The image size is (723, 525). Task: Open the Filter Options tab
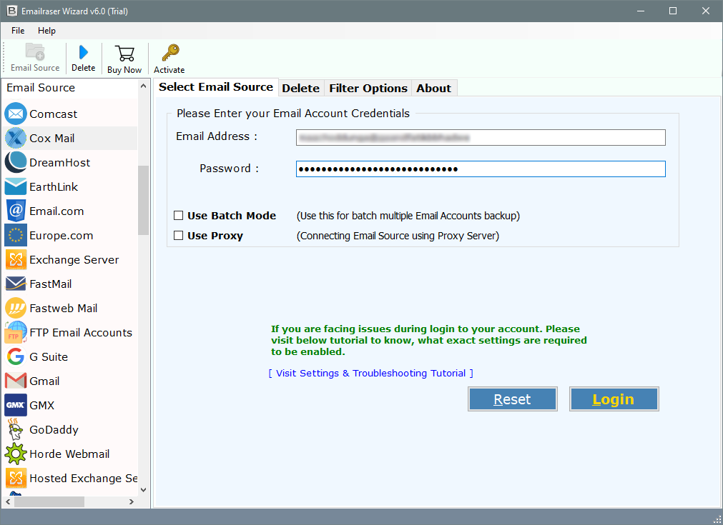pyautogui.click(x=368, y=88)
